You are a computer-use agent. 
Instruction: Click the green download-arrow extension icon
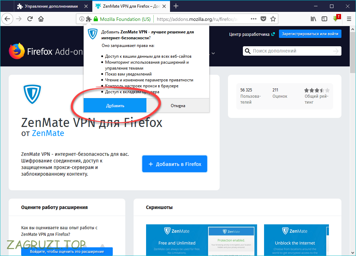pos(336,18)
